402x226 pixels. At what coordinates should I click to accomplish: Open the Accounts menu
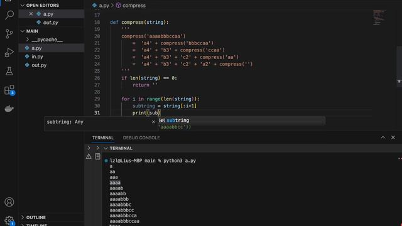(x=9, y=202)
